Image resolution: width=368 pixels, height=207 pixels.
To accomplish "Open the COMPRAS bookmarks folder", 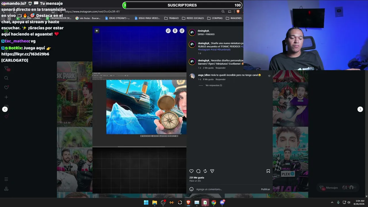I will [215, 18].
